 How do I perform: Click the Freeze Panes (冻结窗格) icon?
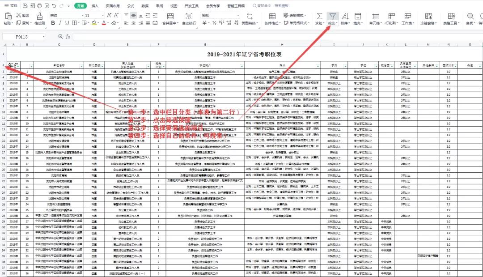428,17
